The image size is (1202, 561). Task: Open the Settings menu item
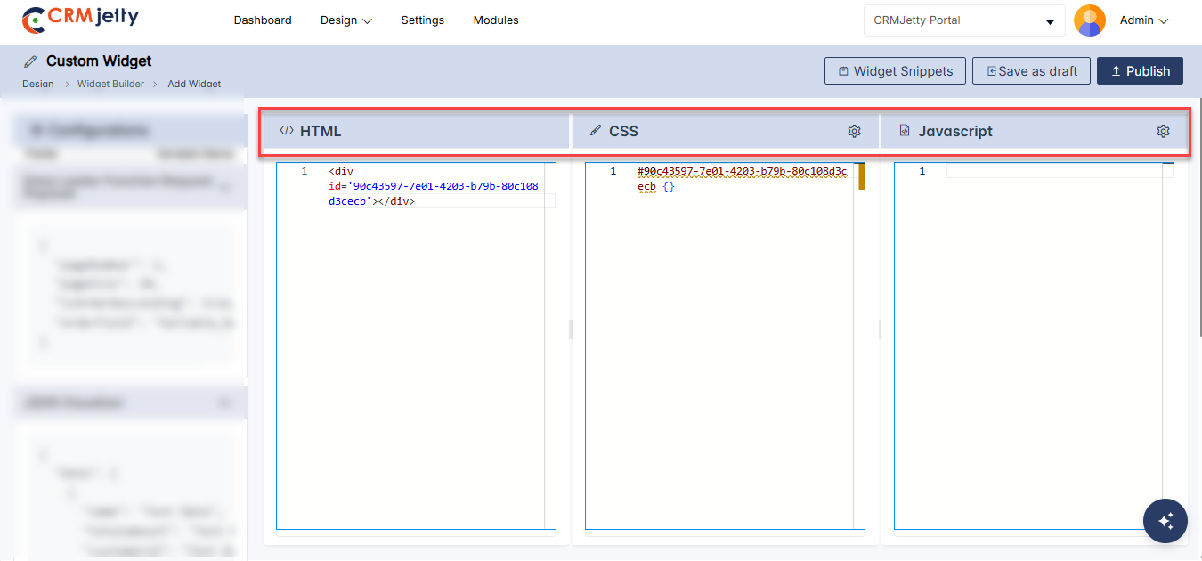click(x=422, y=20)
